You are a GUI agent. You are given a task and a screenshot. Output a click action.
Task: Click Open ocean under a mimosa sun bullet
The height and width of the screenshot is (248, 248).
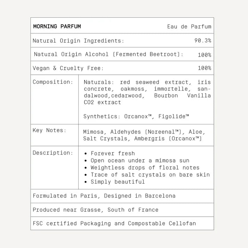(x=140, y=160)
